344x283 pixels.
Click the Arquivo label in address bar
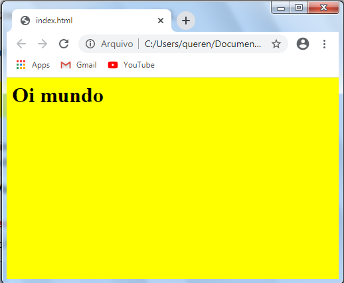(x=117, y=44)
